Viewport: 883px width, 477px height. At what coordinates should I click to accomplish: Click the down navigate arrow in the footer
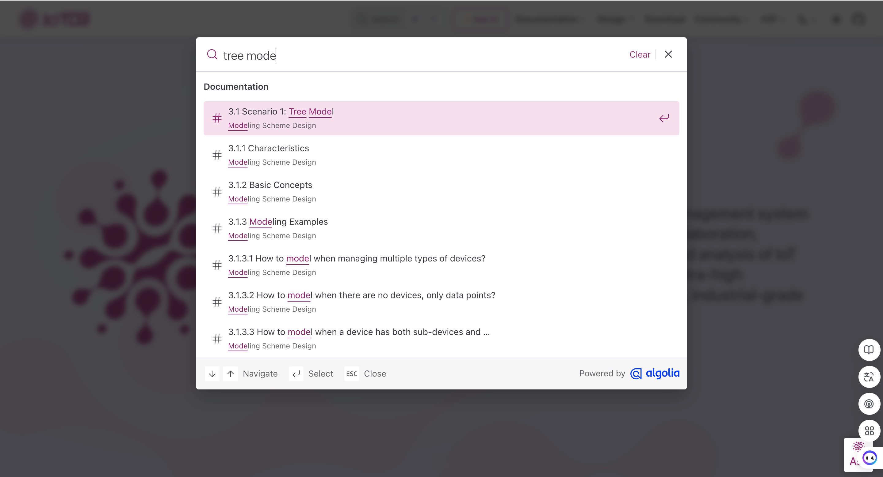(x=212, y=373)
